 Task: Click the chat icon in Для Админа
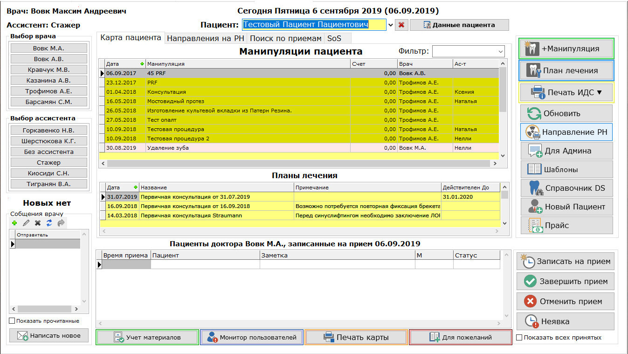pyautogui.click(x=535, y=151)
